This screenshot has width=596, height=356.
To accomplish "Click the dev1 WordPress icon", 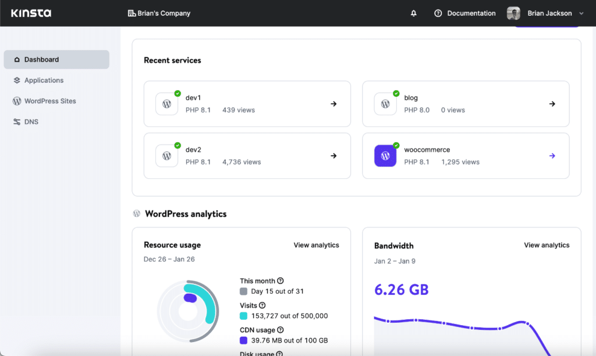I will pos(166,104).
